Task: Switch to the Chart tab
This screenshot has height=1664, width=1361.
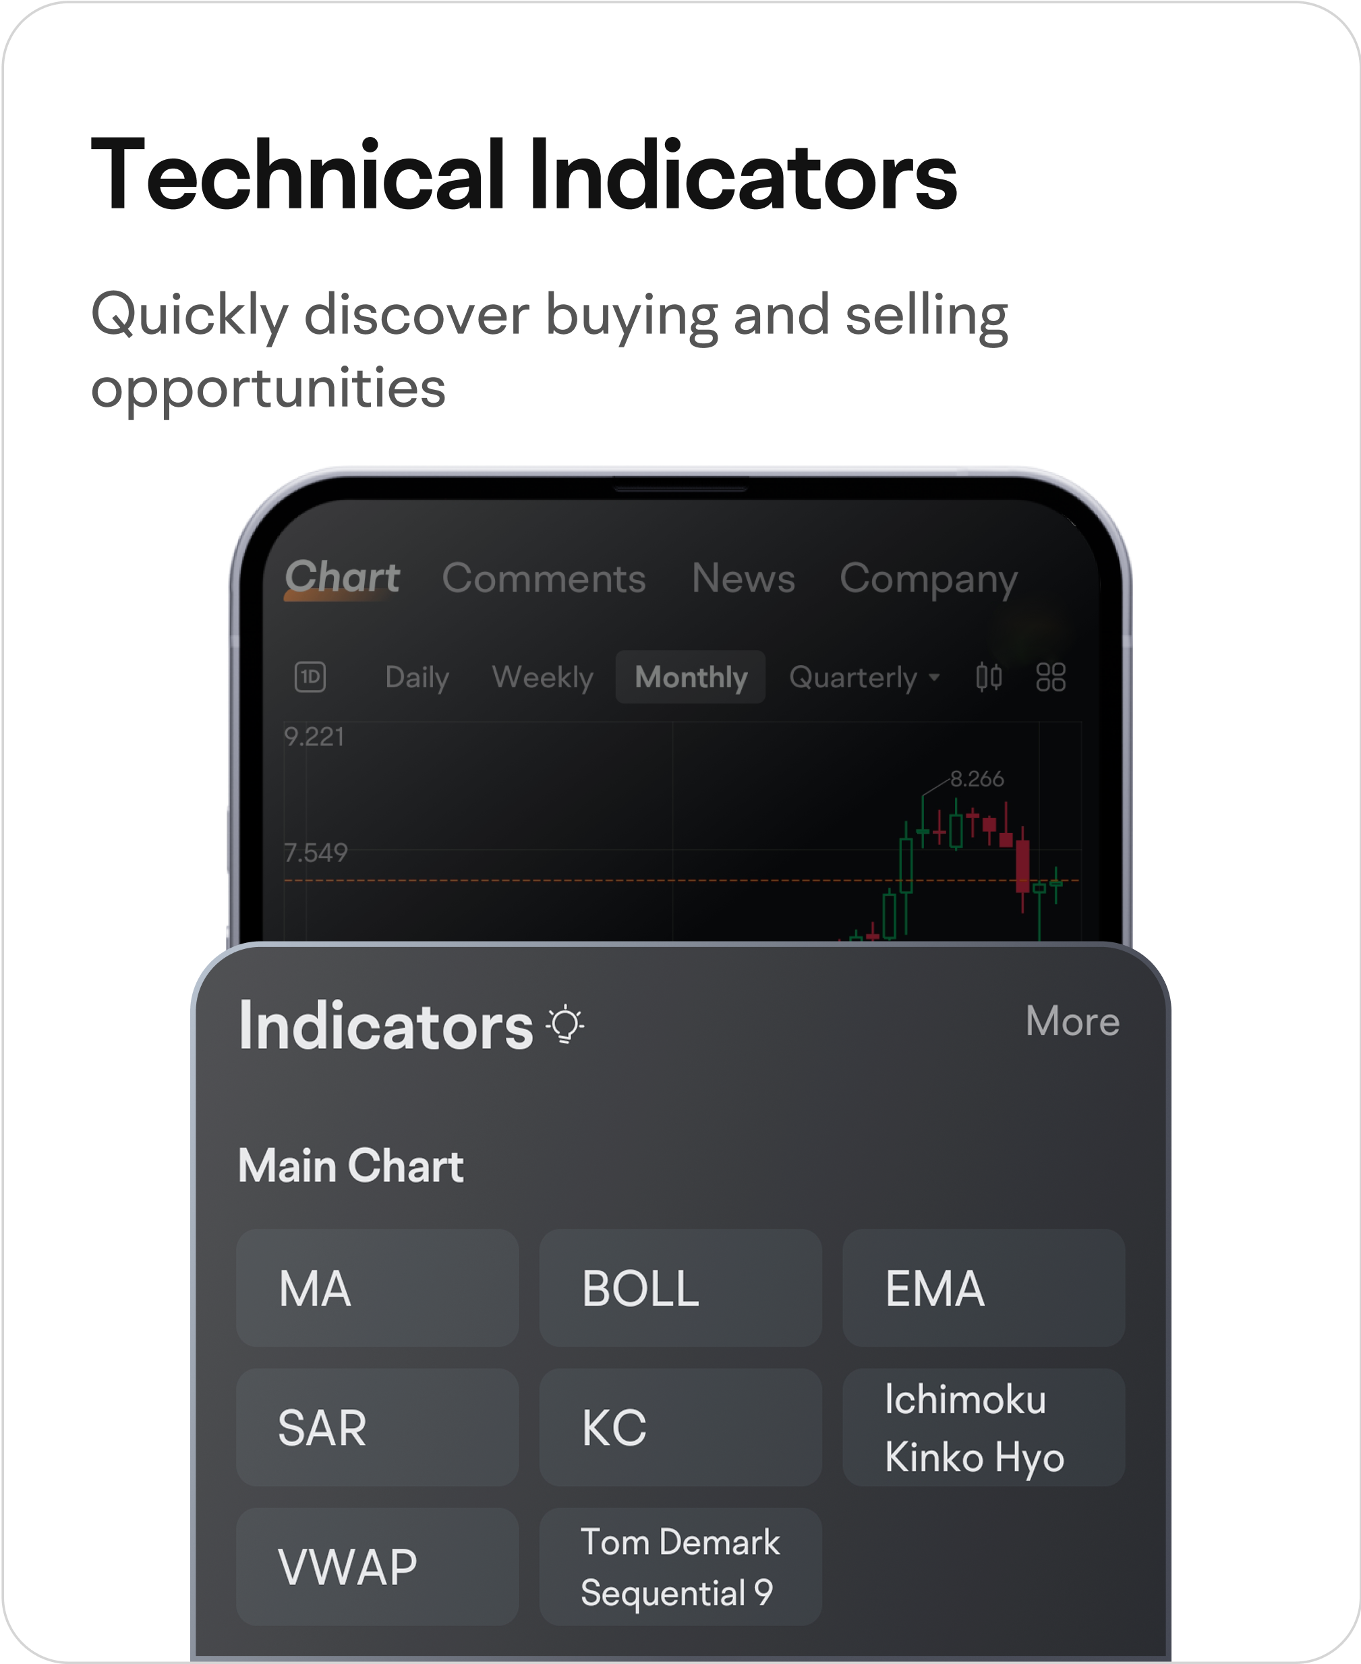Action: coord(343,578)
